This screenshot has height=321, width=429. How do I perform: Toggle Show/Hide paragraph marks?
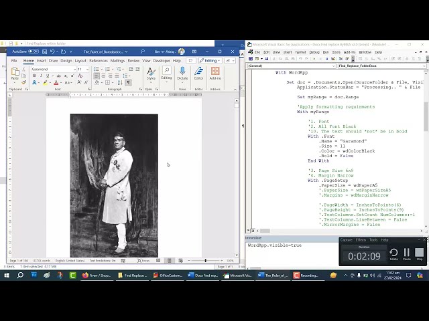[128, 82]
